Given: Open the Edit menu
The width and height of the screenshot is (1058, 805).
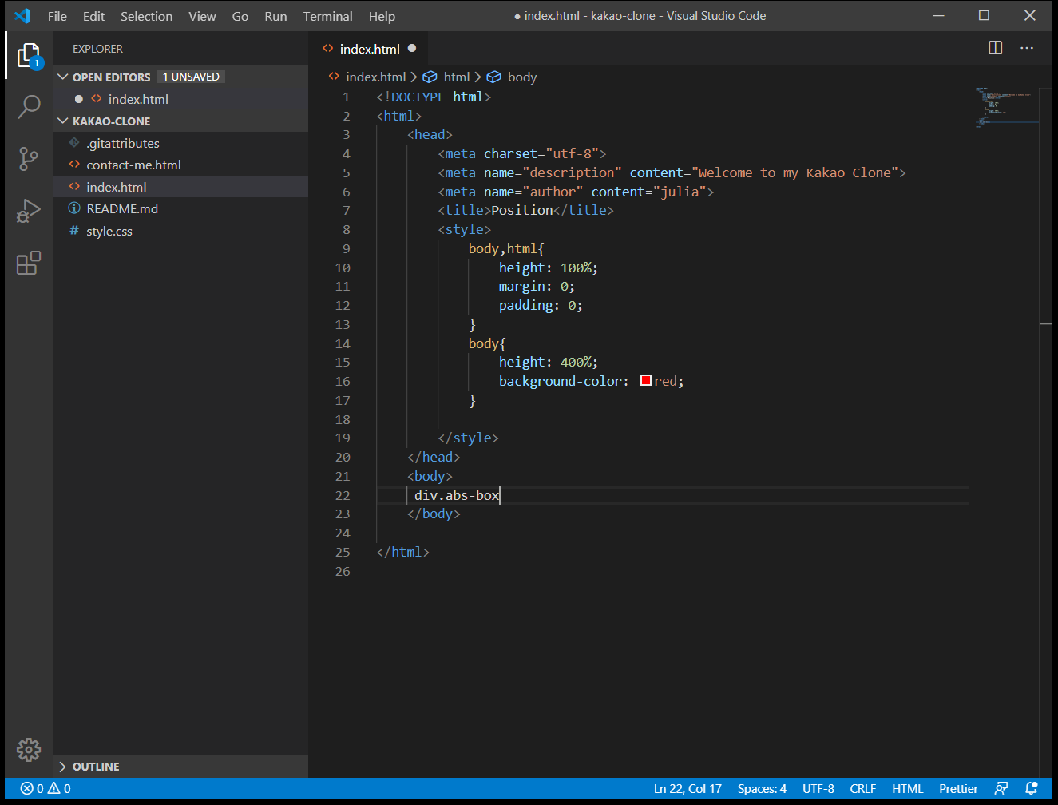Looking at the screenshot, I should coord(93,16).
